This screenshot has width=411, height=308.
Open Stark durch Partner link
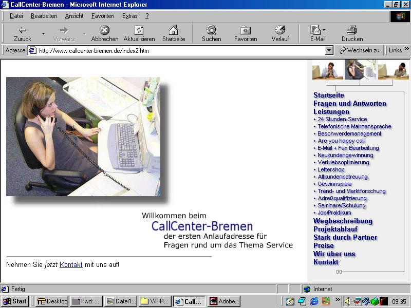(345, 237)
